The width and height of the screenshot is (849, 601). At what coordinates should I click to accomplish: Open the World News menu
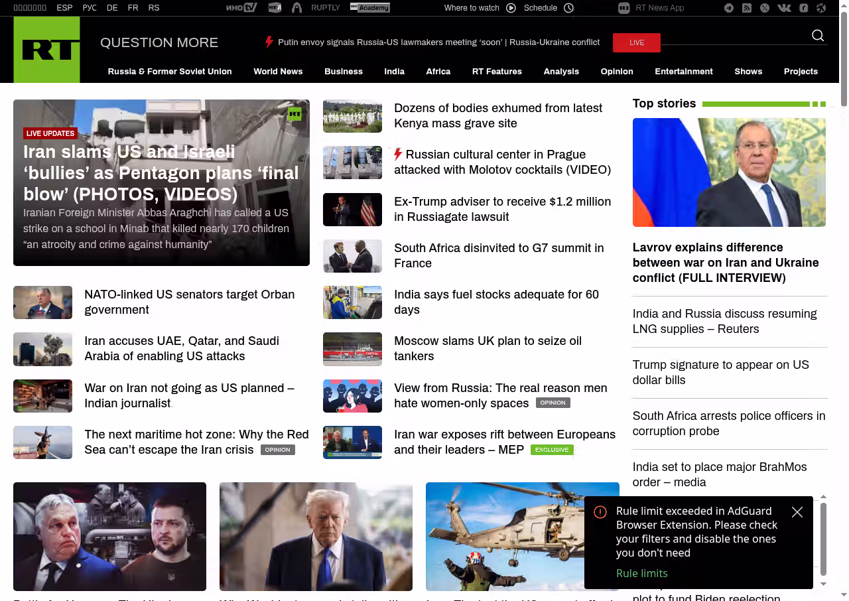pos(278,72)
